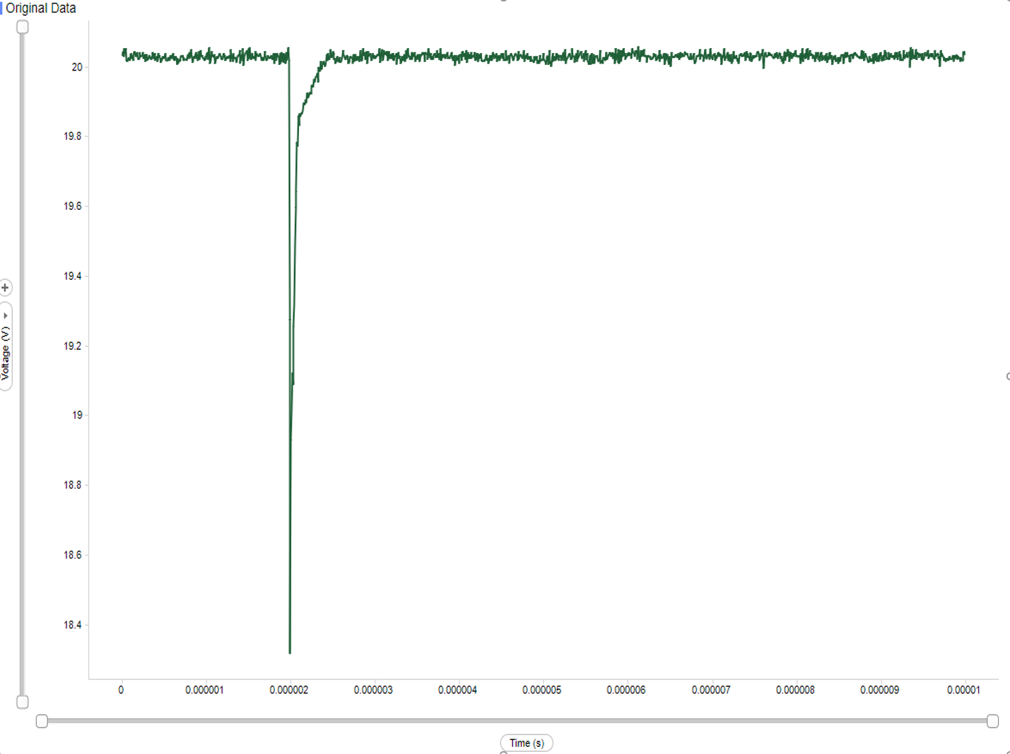
Task: Click the Original Data legend label
Action: (41, 8)
